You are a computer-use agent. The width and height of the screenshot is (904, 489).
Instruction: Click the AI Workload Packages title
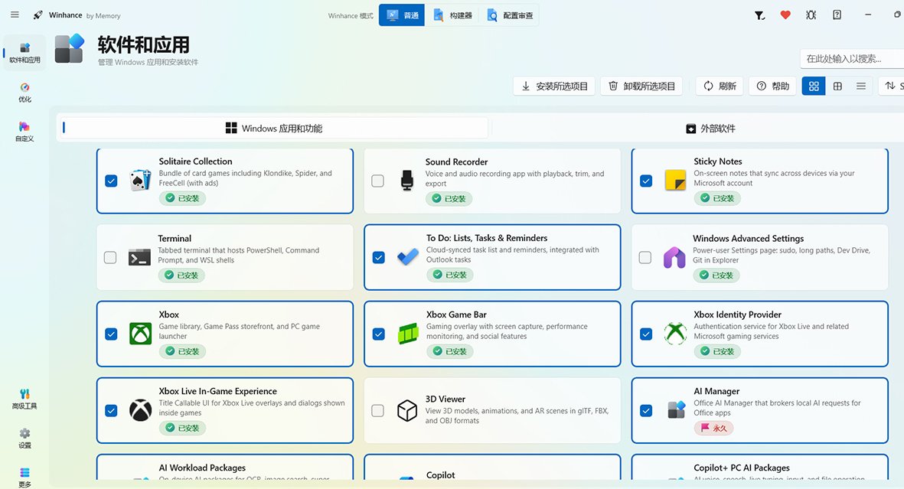pyautogui.click(x=202, y=468)
